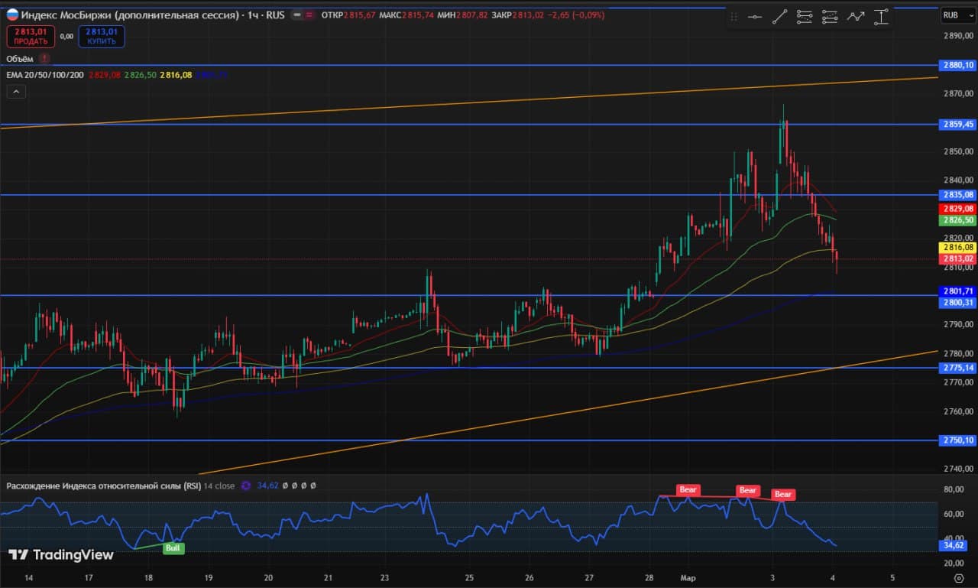Image resolution: width=978 pixels, height=588 pixels.
Task: Open chart settings gear in bottom-right corner
Action: [x=959, y=579]
